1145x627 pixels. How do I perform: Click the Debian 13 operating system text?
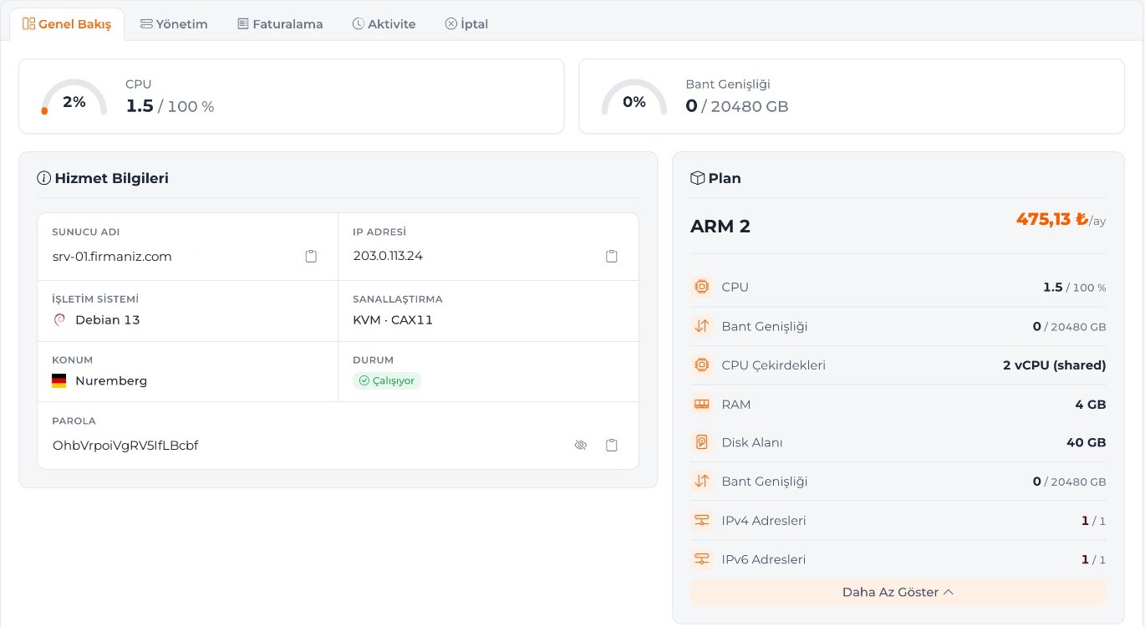point(108,319)
